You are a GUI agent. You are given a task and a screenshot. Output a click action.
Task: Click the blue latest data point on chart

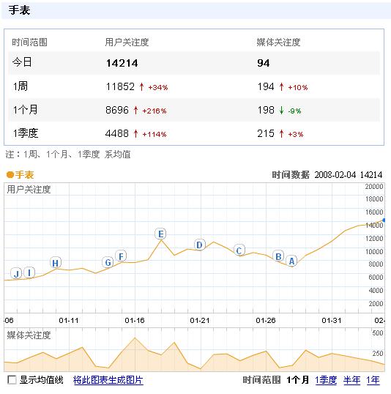[x=384, y=220]
